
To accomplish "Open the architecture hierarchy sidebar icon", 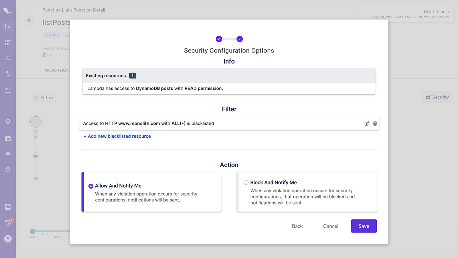I will pyautogui.click(x=8, y=58).
